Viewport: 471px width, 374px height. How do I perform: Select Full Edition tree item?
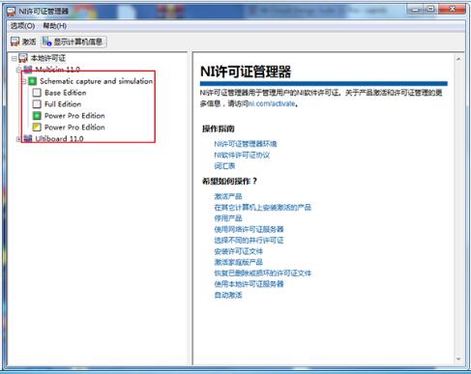pyautogui.click(x=63, y=104)
